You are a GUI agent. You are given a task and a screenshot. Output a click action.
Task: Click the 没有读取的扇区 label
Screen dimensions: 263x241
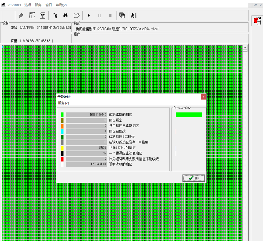point(121,164)
